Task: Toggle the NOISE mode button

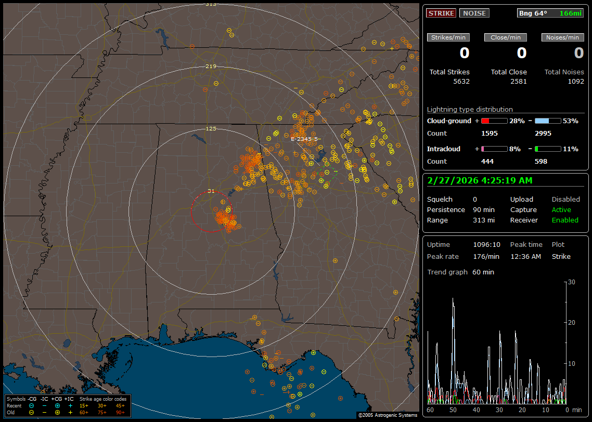Action: tap(474, 13)
